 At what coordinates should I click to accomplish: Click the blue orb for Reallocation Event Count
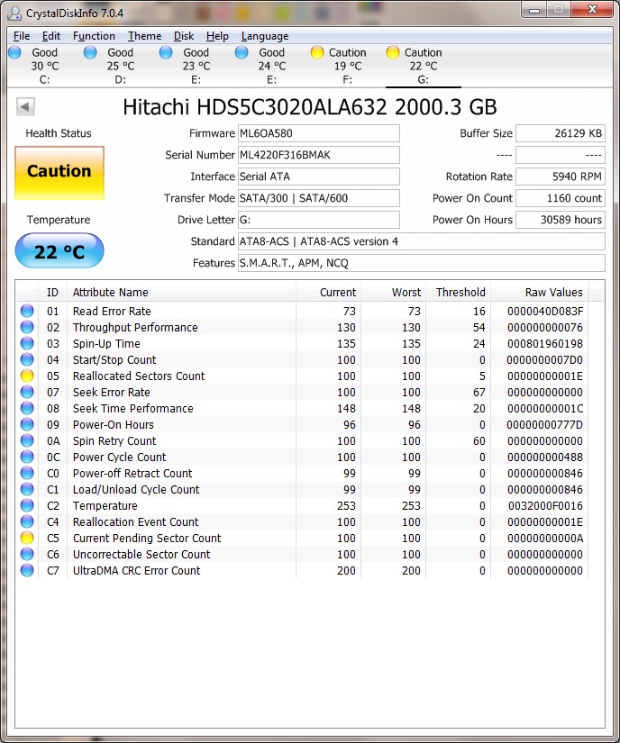click(27, 521)
